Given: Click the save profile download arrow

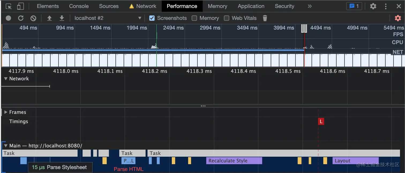Looking at the screenshot, I should pos(62,18).
